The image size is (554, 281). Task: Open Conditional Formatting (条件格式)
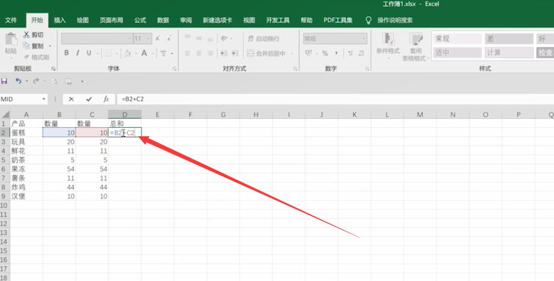click(x=388, y=45)
